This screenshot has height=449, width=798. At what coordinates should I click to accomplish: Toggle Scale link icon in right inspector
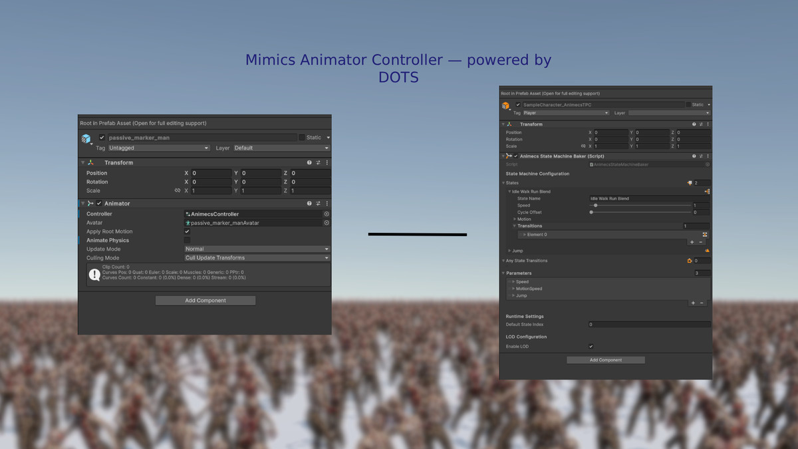pos(583,146)
